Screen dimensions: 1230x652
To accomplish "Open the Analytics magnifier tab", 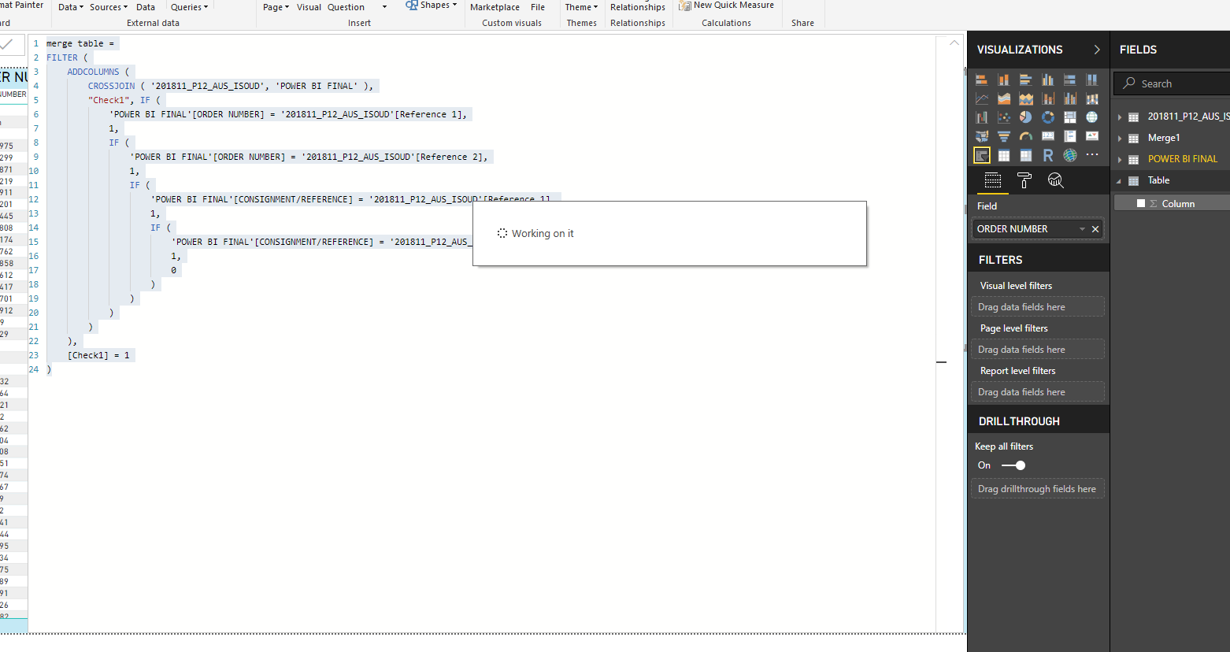I will [x=1056, y=181].
